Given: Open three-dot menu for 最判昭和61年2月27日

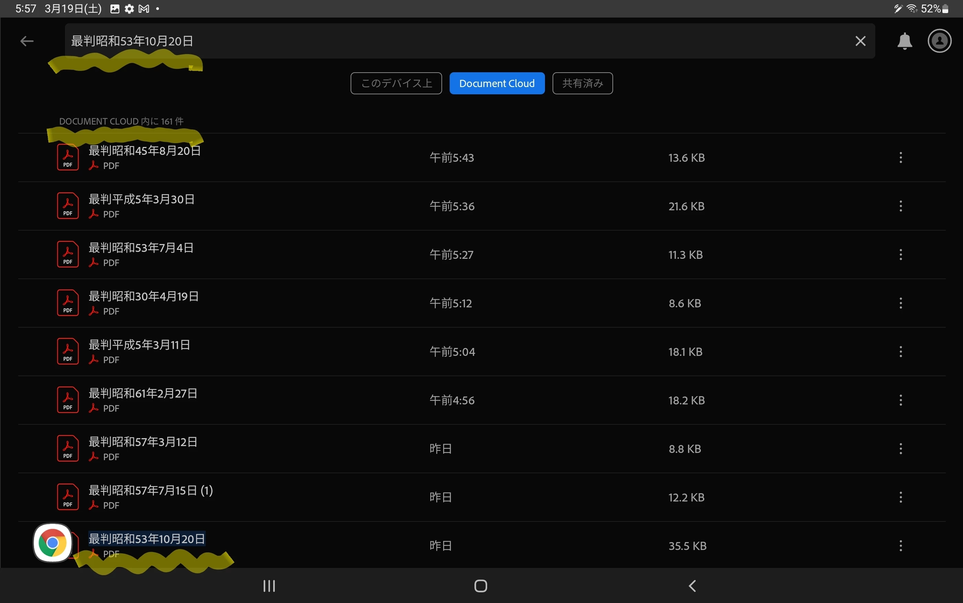Looking at the screenshot, I should (x=900, y=400).
